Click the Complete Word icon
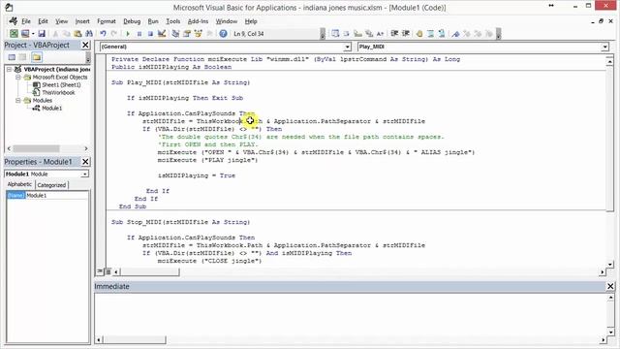The image size is (620, 349). coord(380,34)
